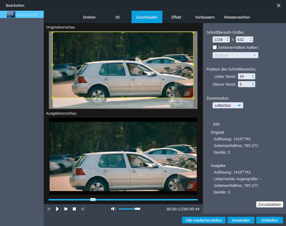286x226 pixels.
Task: Switch to the Drehen tab
Action: click(89, 17)
